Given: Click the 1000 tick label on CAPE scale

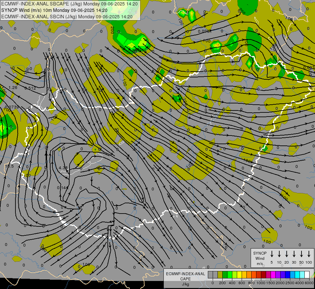Looking at the screenshot, I should tap(261, 283).
